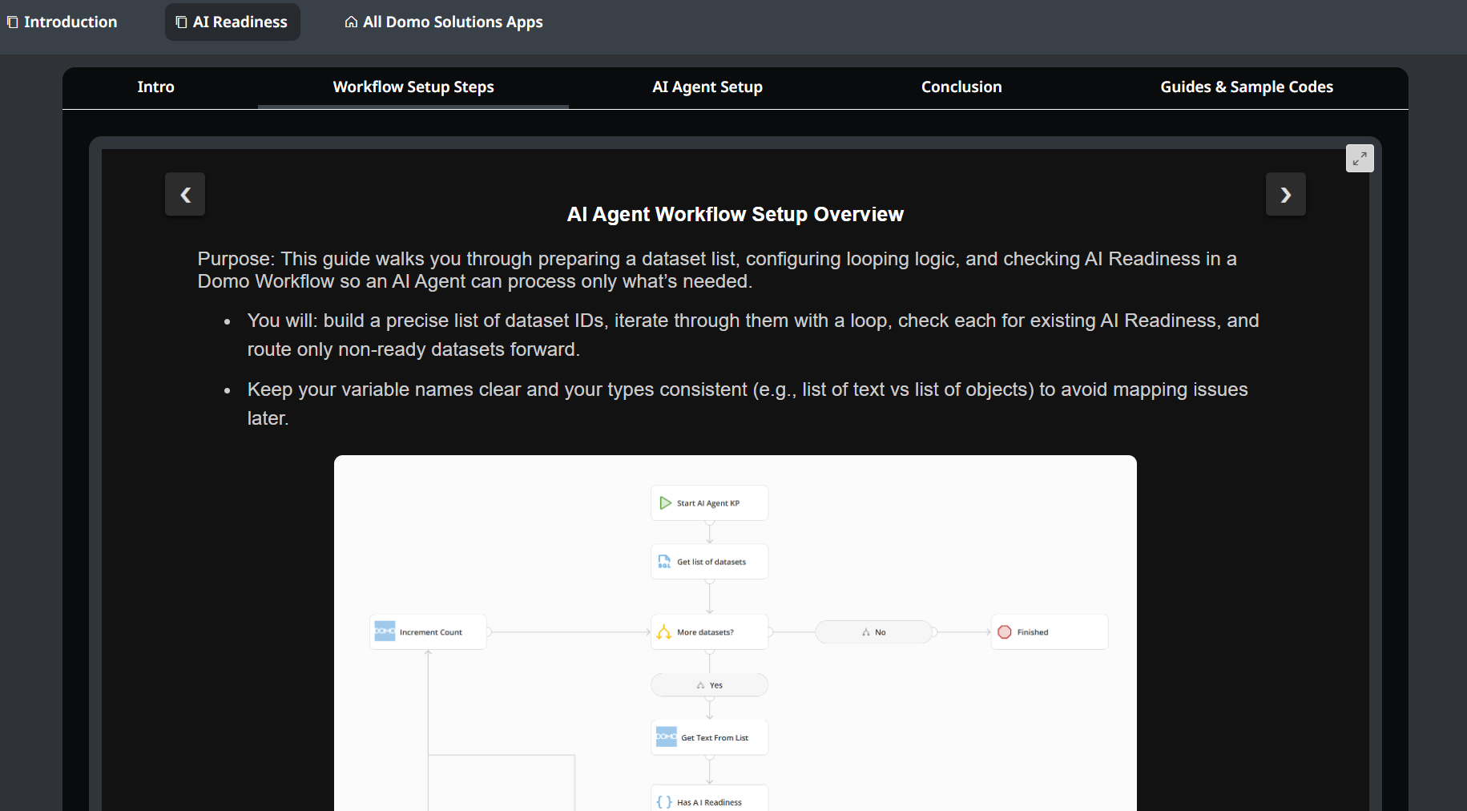Select the Get list of datasets node
Screen dimensions: 1467x811
(x=709, y=561)
